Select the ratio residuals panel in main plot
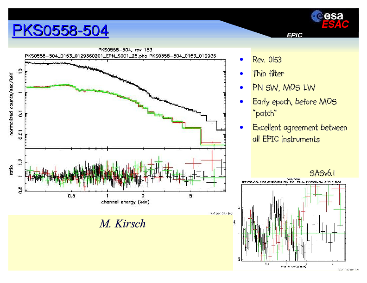Viewport: 367px width, 283px height. 125,171
